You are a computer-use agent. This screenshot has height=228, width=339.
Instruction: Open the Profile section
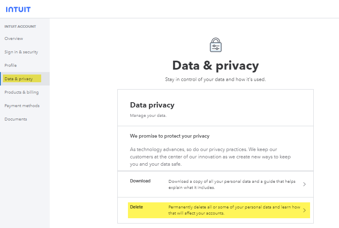click(x=11, y=66)
